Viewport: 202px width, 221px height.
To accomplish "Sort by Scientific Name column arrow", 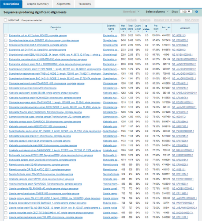I will coord(111,31).
